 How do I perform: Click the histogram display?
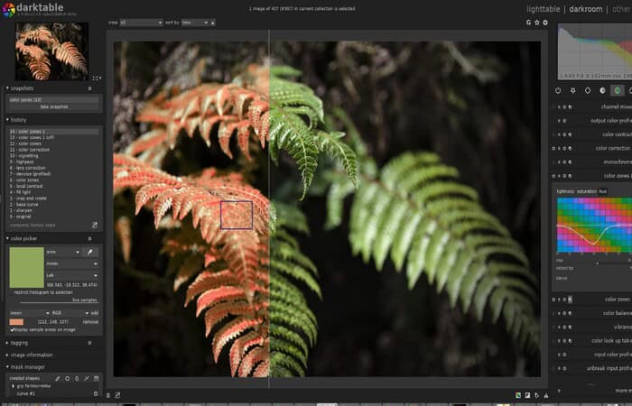(x=594, y=51)
